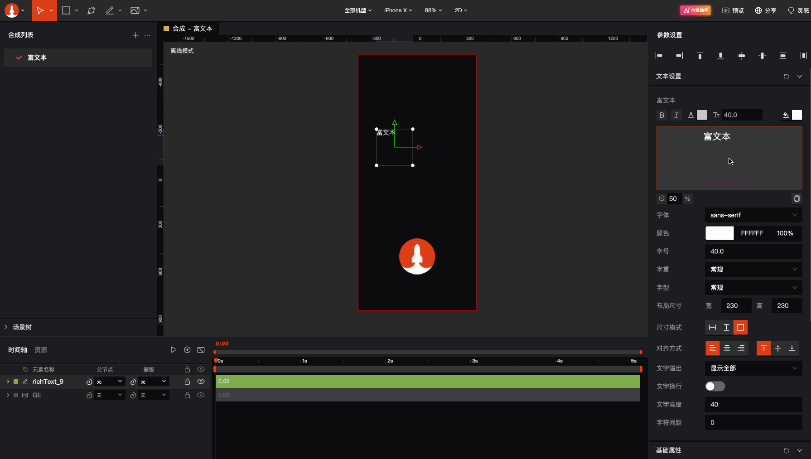Add keyframe button in timeline
Viewport: 811px width, 459px height.
tap(187, 350)
